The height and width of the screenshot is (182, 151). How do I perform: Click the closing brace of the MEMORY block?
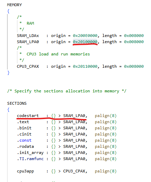pos(8,73)
